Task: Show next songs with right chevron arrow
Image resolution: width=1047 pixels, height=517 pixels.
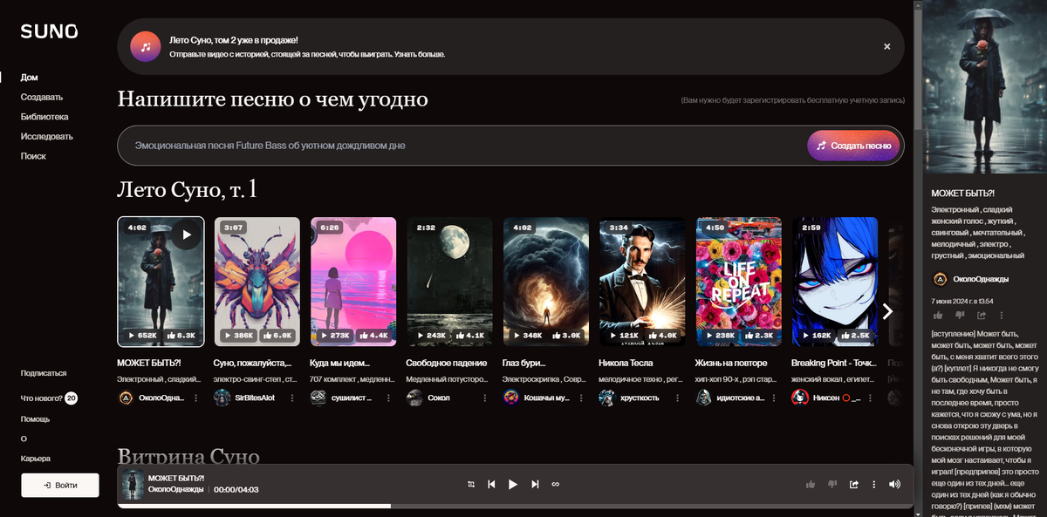Action: tap(887, 311)
